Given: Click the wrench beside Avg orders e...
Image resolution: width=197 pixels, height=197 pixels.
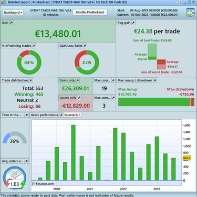Looking at the screenshot, I should click(x=26, y=161).
